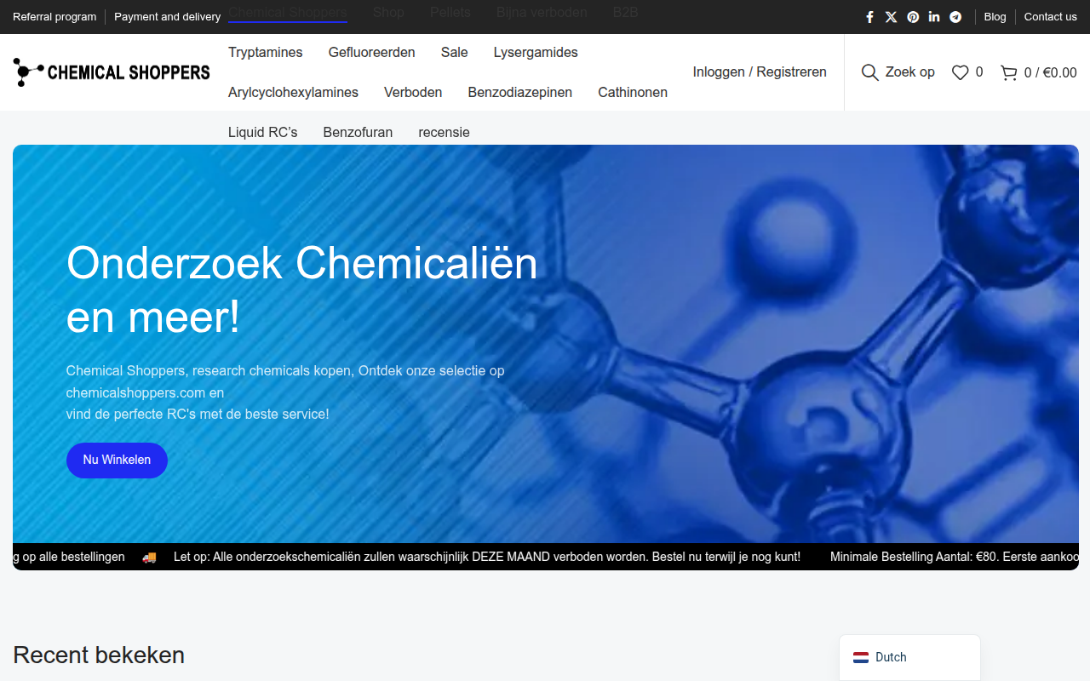Click the B2B top menu item
The height and width of the screenshot is (681, 1090).
(x=625, y=13)
